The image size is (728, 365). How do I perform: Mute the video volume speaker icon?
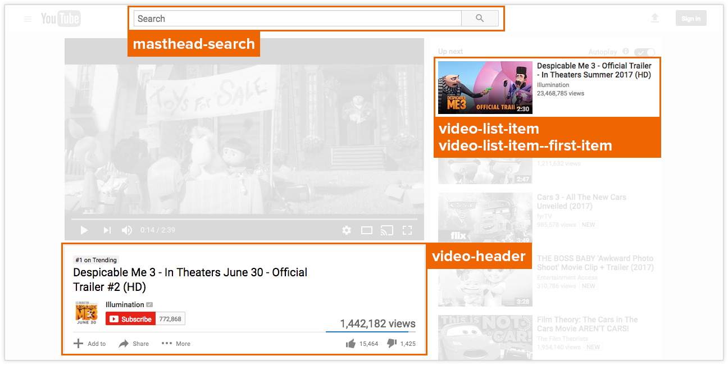click(127, 230)
